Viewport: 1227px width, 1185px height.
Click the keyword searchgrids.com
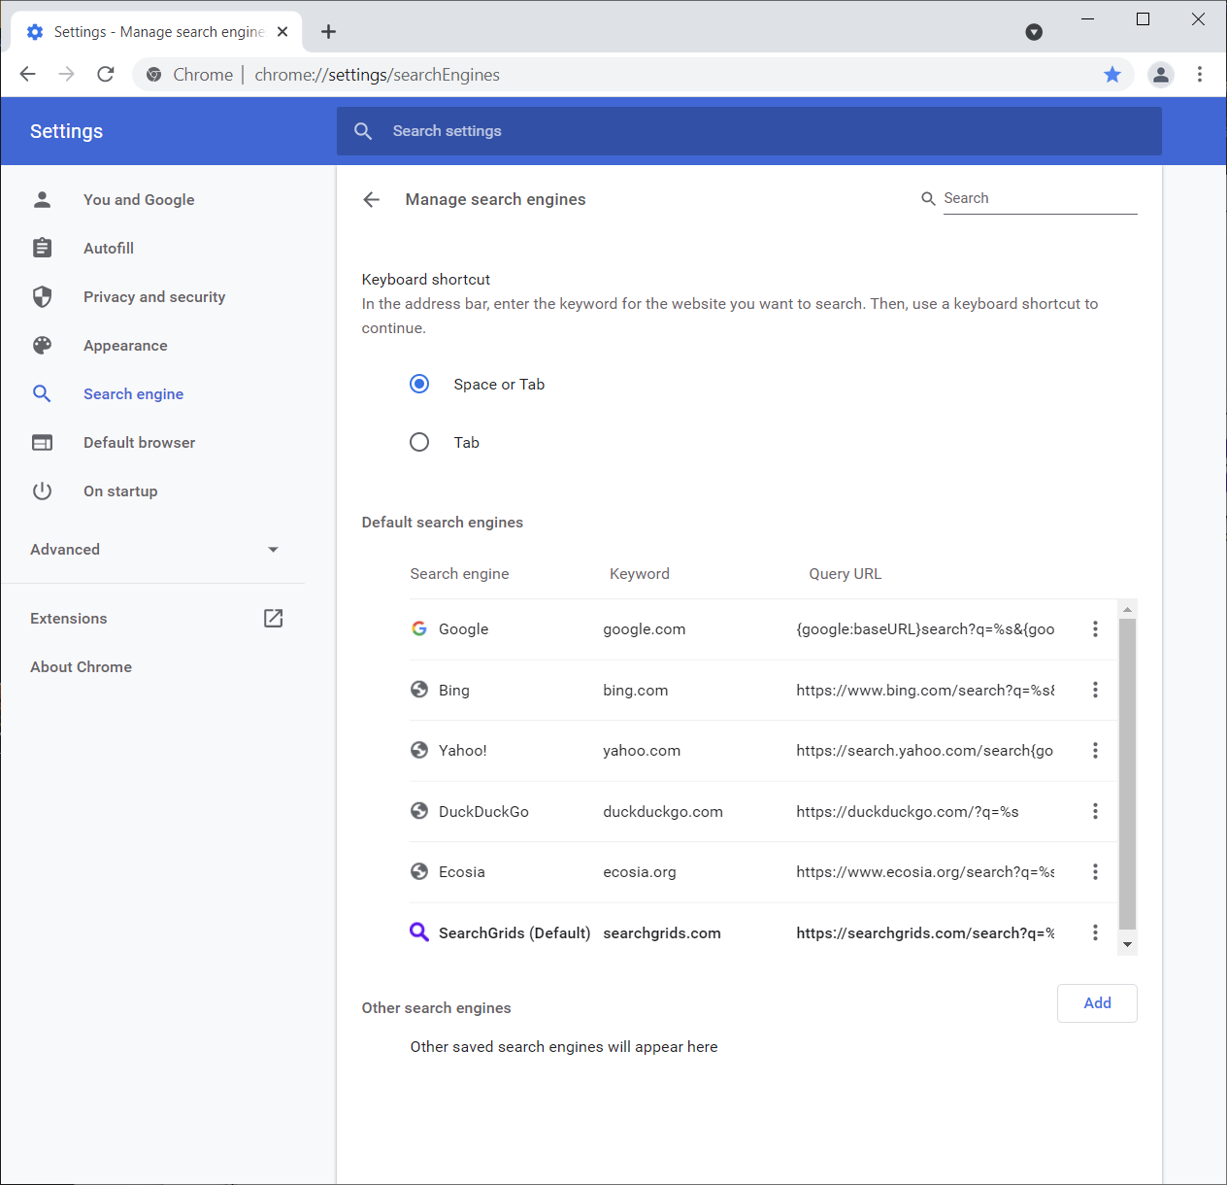662,932
